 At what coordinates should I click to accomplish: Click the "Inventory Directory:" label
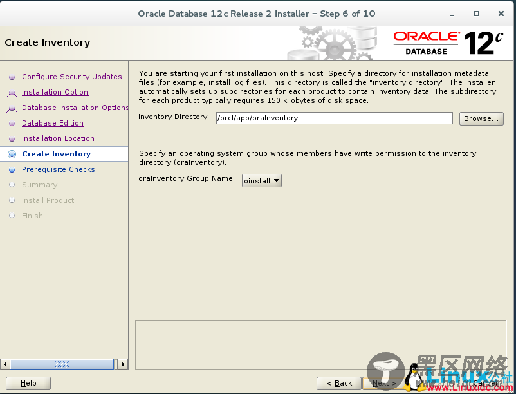point(174,117)
